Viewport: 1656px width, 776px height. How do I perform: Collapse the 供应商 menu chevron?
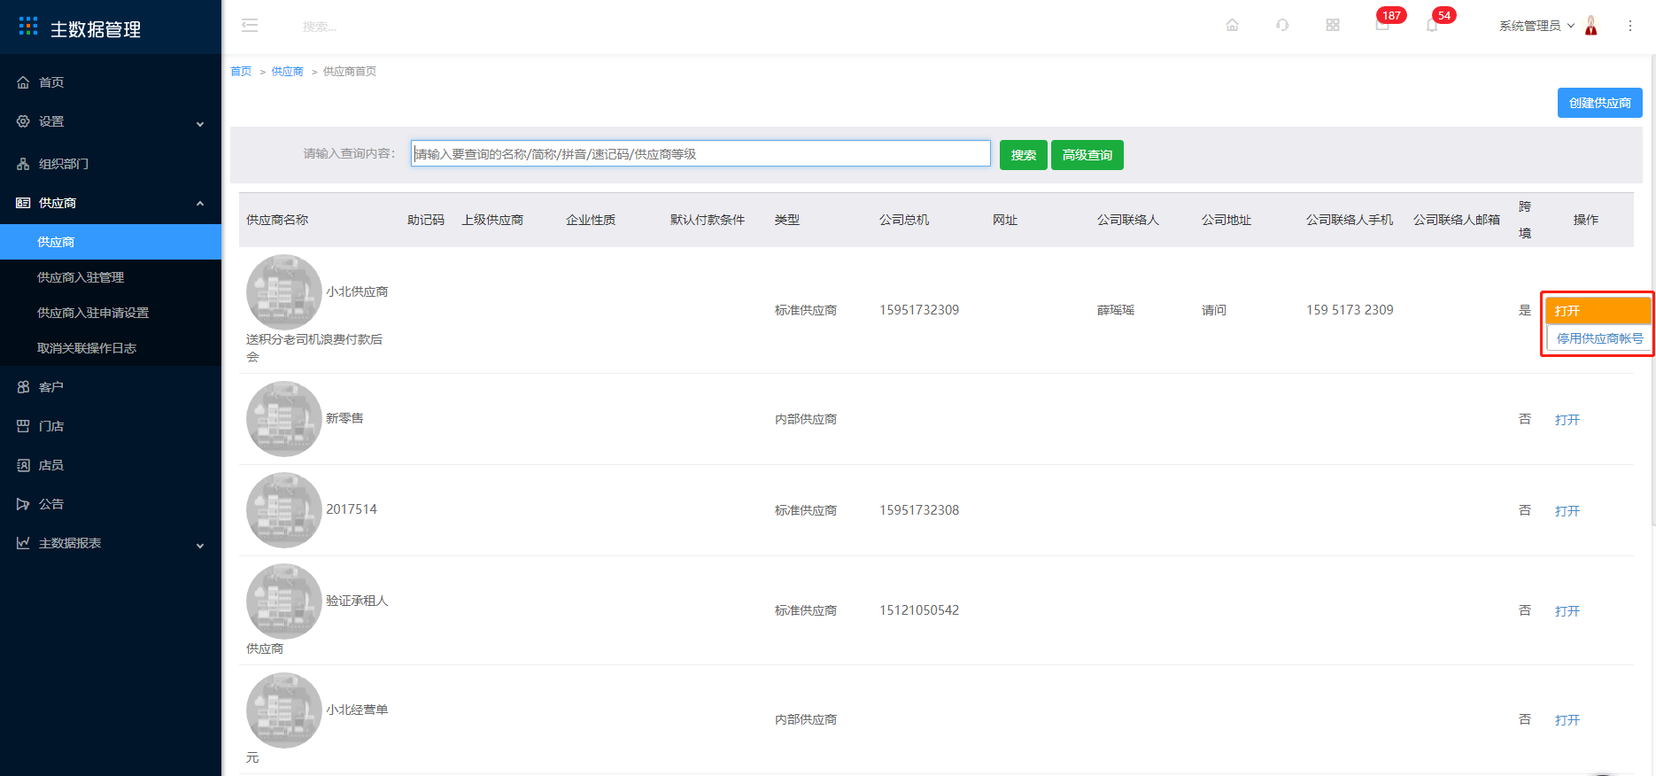pos(200,204)
